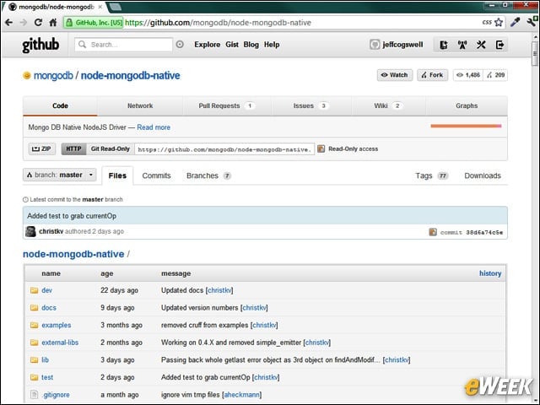The image size is (540, 405).
Task: Open the Gist link in header
Action: (x=232, y=45)
